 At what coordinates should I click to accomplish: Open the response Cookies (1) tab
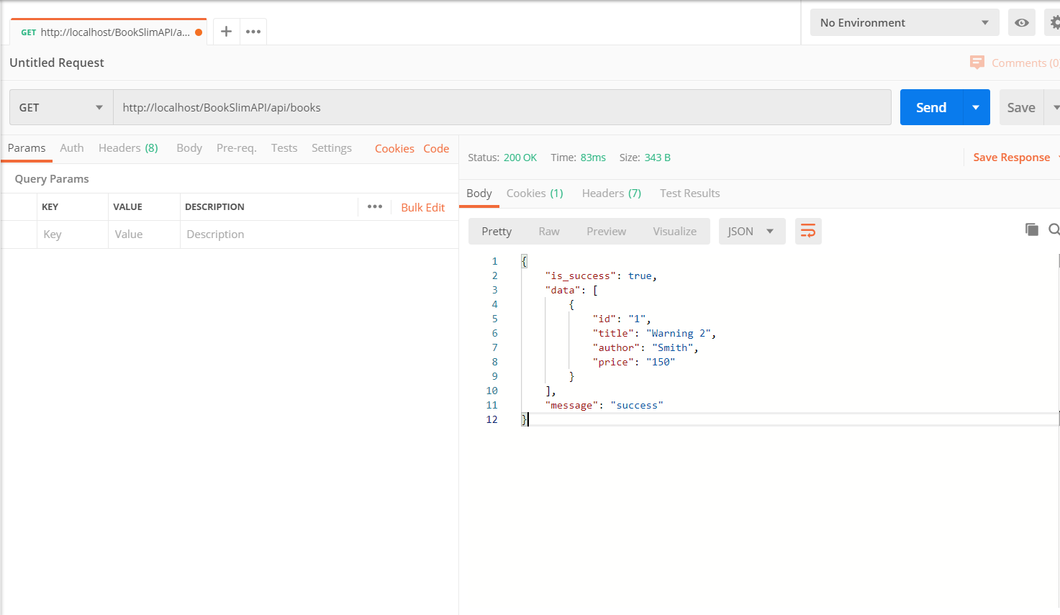pyautogui.click(x=535, y=193)
